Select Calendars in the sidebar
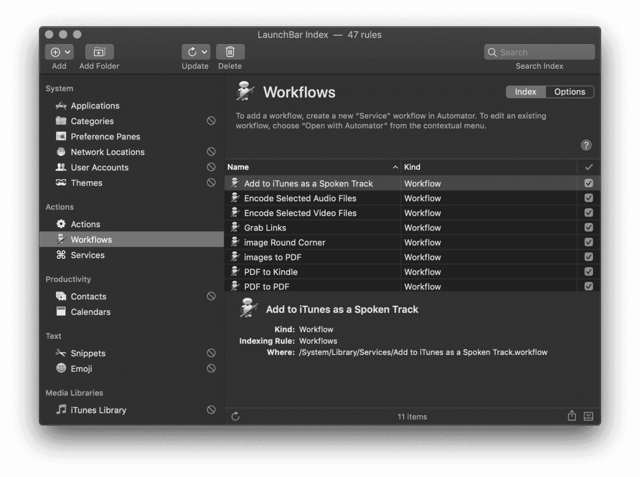This screenshot has height=477, width=640. [131, 312]
